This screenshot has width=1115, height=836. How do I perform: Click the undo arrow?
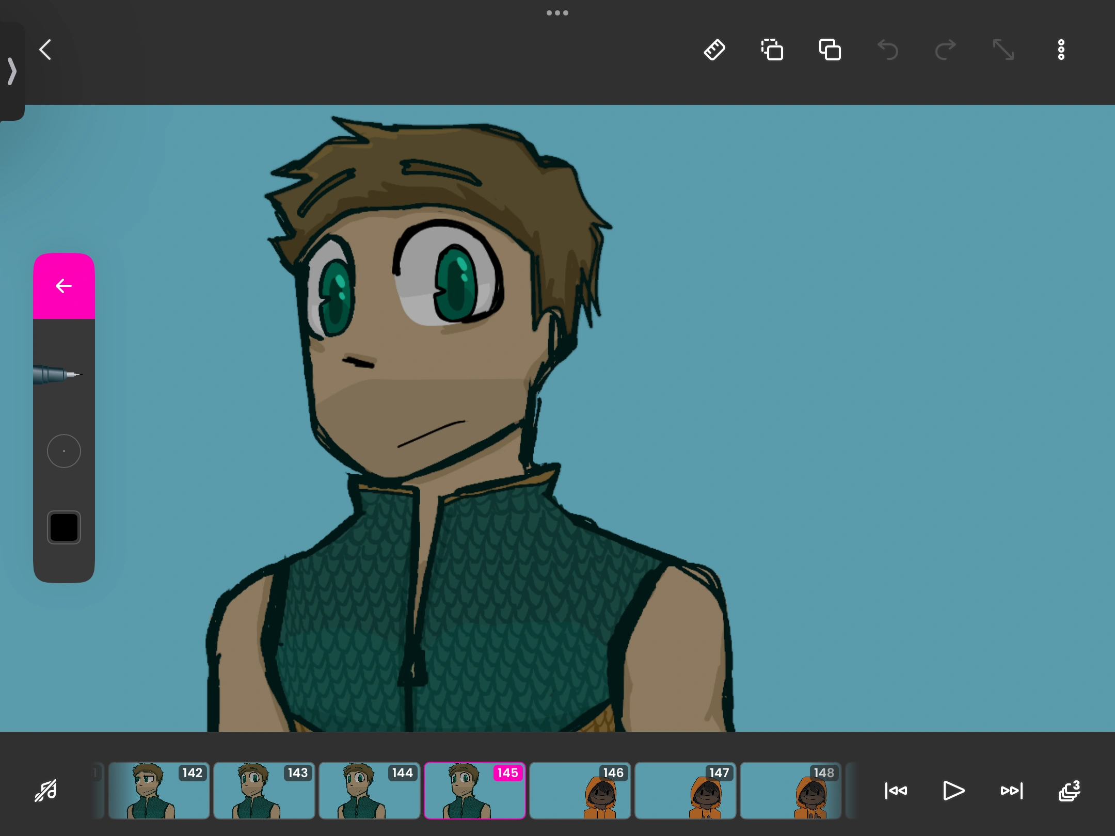pyautogui.click(x=888, y=50)
